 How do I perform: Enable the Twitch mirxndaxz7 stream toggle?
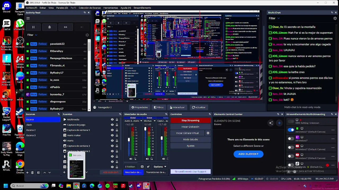[x=291, y=139]
